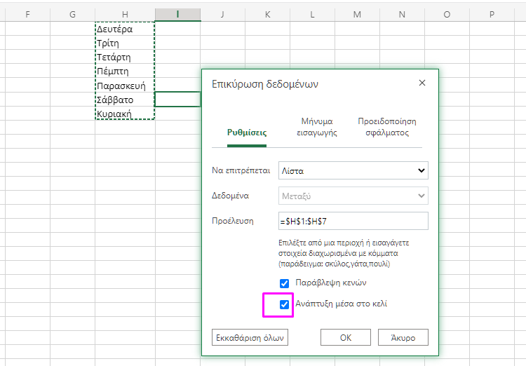Toggle the Παράβλεψη κενών checkbox
526x366 pixels.
[285, 283]
